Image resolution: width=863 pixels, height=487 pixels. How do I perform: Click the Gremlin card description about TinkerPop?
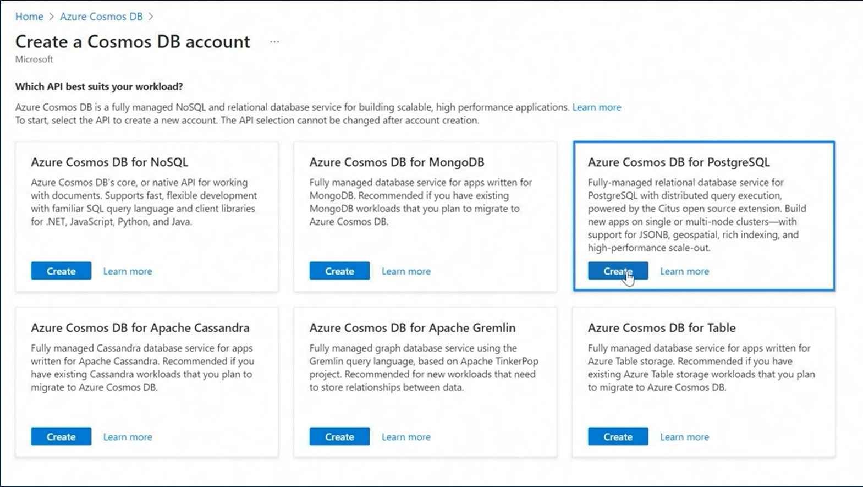pyautogui.click(x=424, y=368)
